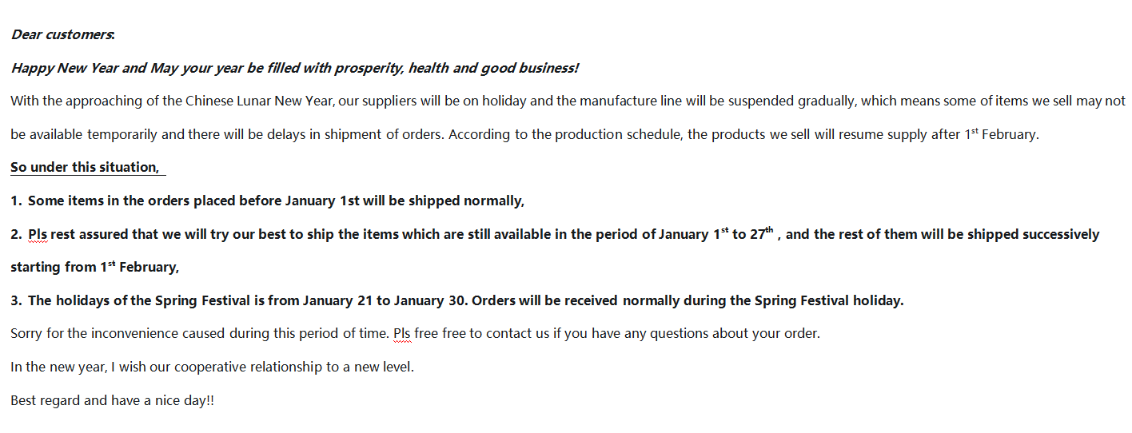1132x433 pixels.
Task: Click the word 'temporarily' in second paragraph line
Action: [122, 134]
